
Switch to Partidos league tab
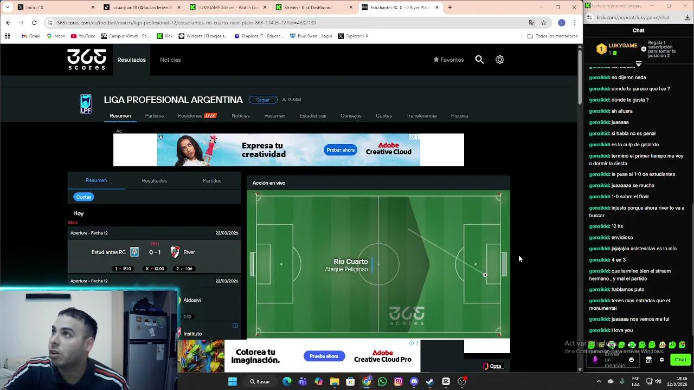[x=155, y=116]
